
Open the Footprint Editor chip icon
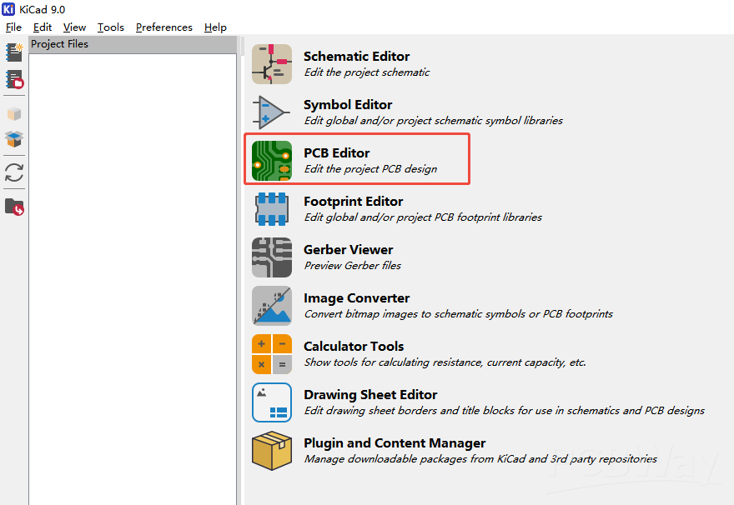(x=272, y=209)
